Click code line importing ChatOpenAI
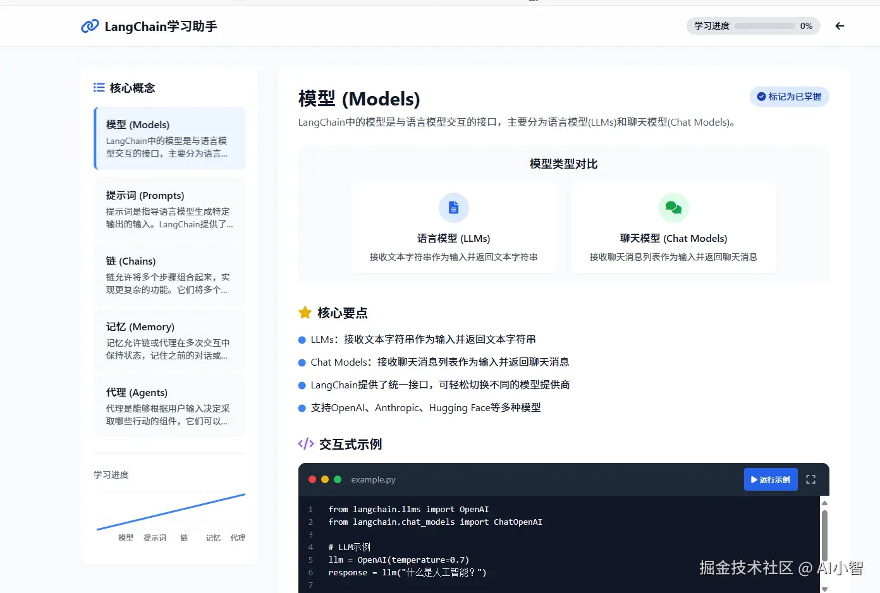Viewport: 880px width, 593px height. [x=435, y=522]
